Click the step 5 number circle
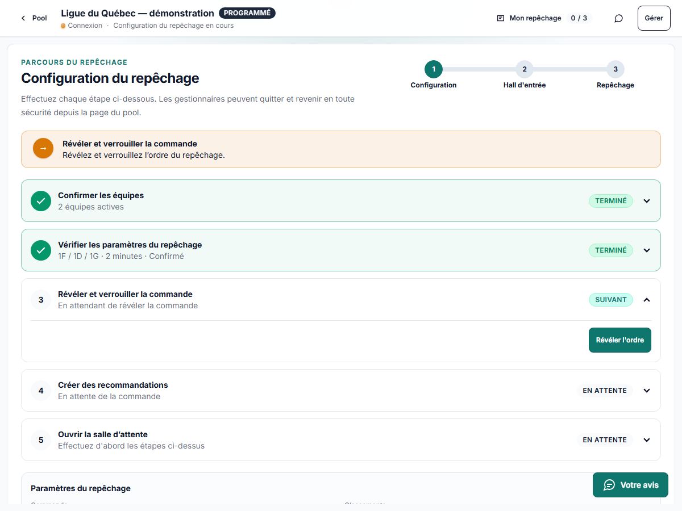Image resolution: width=682 pixels, height=511 pixels. pos(41,440)
